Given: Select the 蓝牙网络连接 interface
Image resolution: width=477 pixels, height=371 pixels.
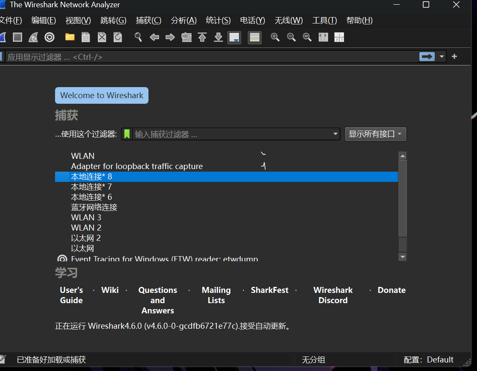Looking at the screenshot, I should click(x=226, y=207).
